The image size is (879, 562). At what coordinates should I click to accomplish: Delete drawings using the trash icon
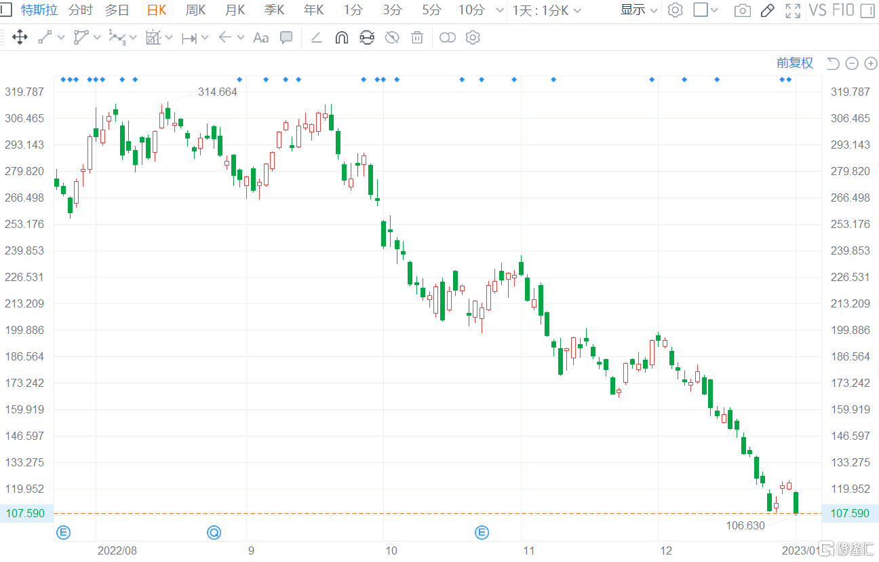click(417, 37)
